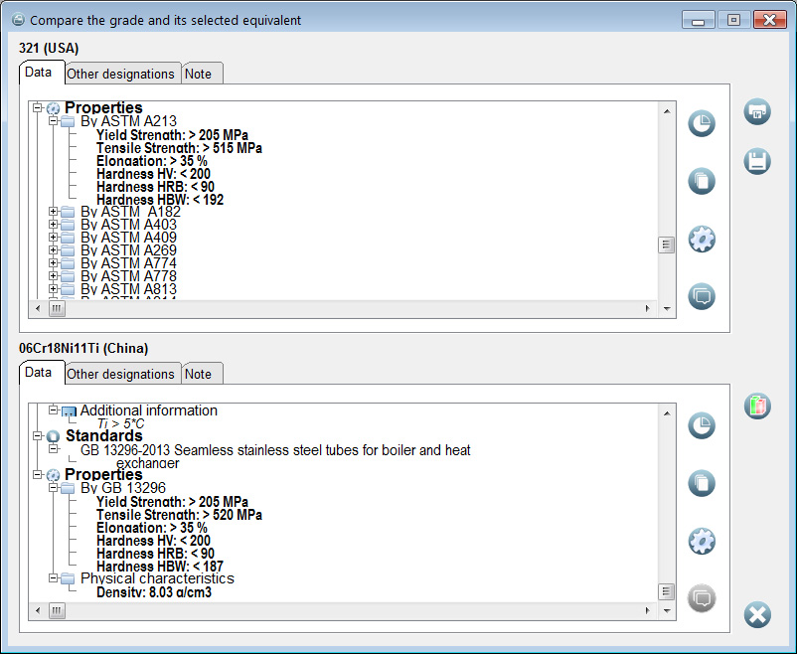Click upper tree horizontal scroll right arrow

click(647, 308)
